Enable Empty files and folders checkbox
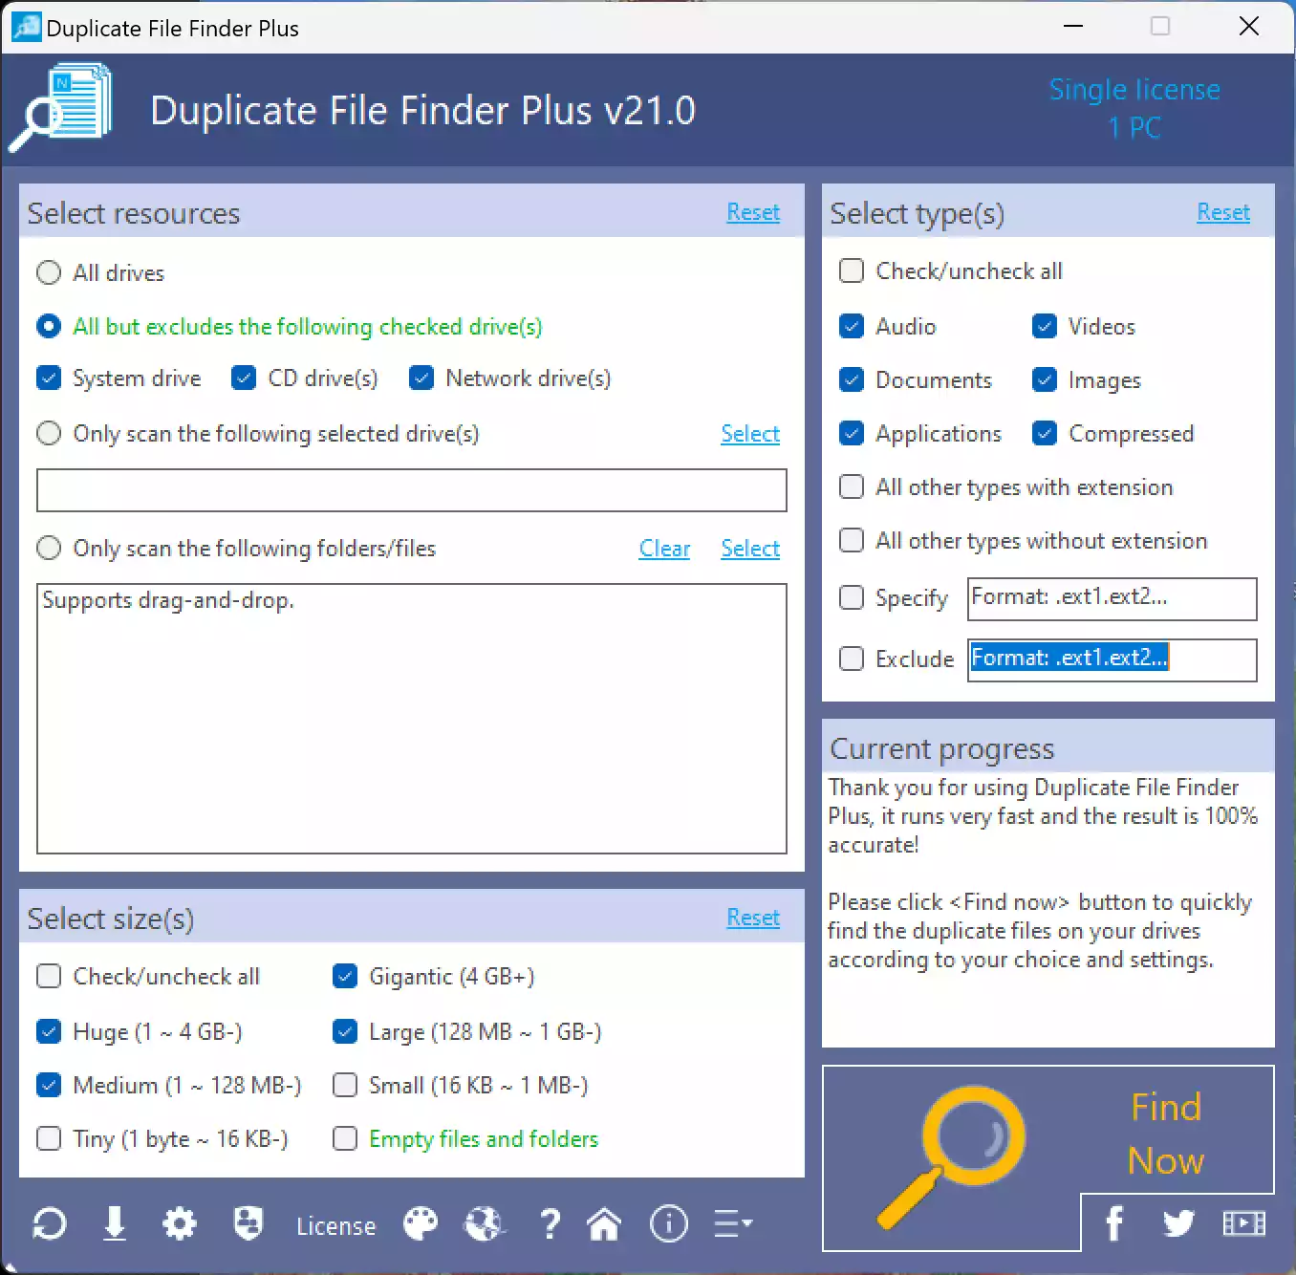 pyautogui.click(x=345, y=1139)
